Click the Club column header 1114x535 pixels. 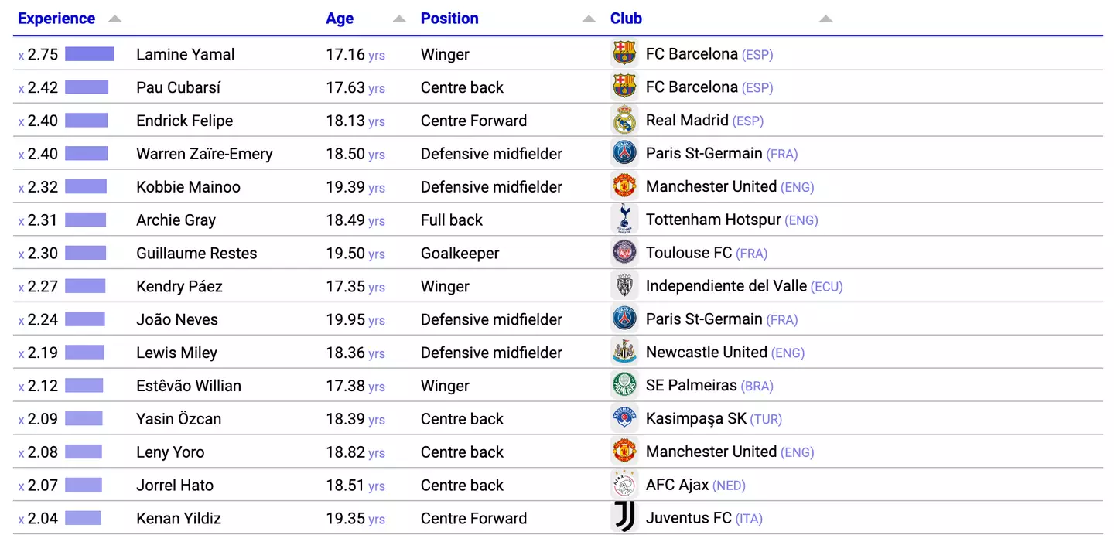[x=626, y=19]
